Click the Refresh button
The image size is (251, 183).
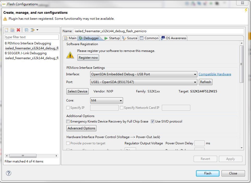[206, 82]
